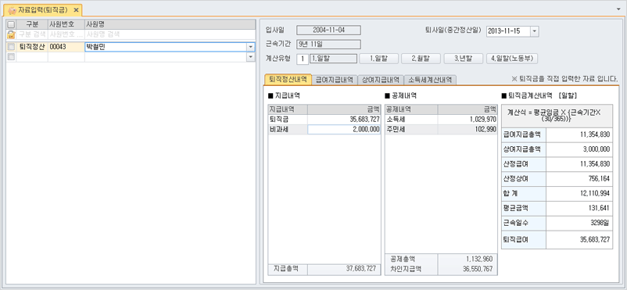Screen dimensions: 627x290
Task: Click the 공제내역 column header in deduction table
Action: click(x=411, y=109)
